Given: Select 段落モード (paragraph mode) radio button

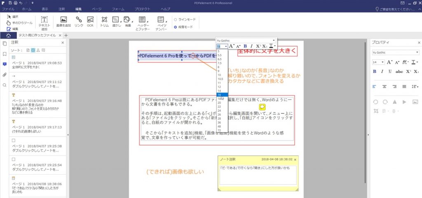Looking at the screenshot, I should (x=176, y=27).
